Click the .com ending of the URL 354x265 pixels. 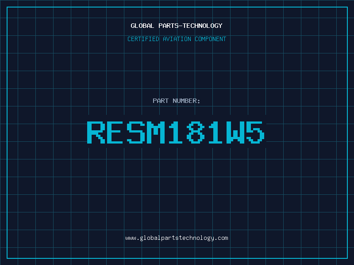pyautogui.click(x=221, y=238)
